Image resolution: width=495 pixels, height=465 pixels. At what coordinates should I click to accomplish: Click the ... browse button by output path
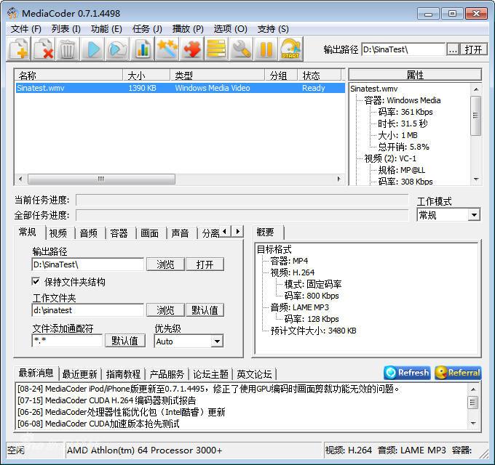click(x=453, y=49)
